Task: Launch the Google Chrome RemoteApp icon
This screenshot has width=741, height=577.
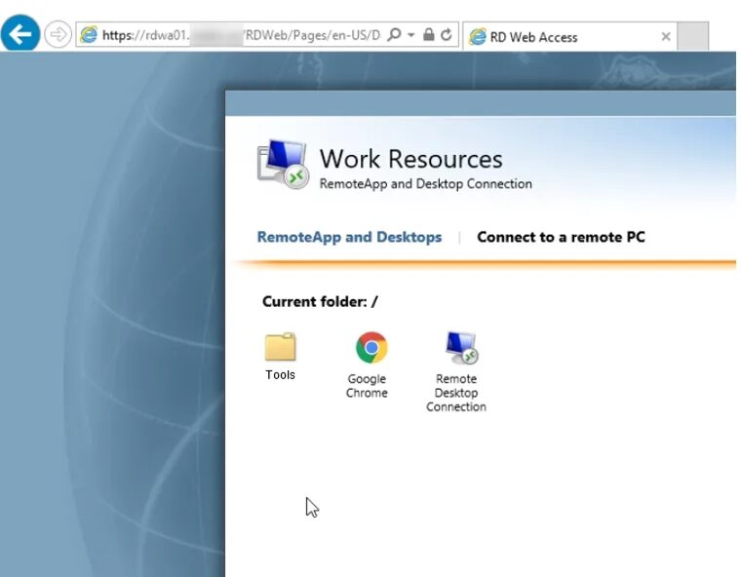Action: coord(371,347)
